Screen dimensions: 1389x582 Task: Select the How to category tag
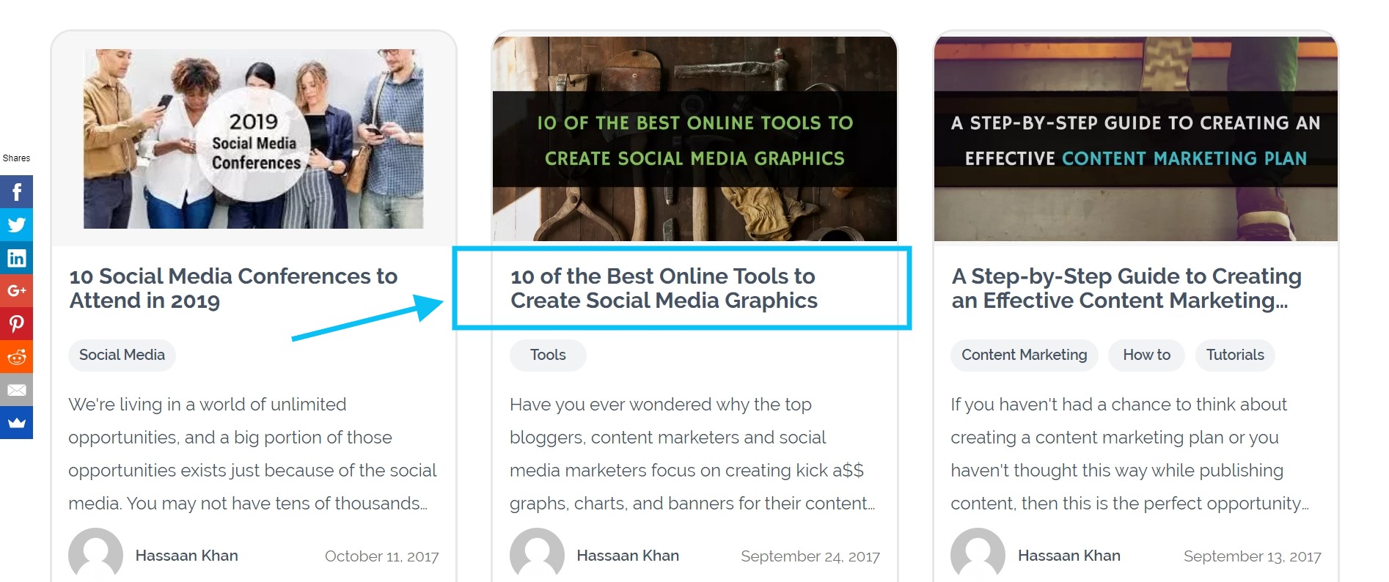pos(1146,355)
